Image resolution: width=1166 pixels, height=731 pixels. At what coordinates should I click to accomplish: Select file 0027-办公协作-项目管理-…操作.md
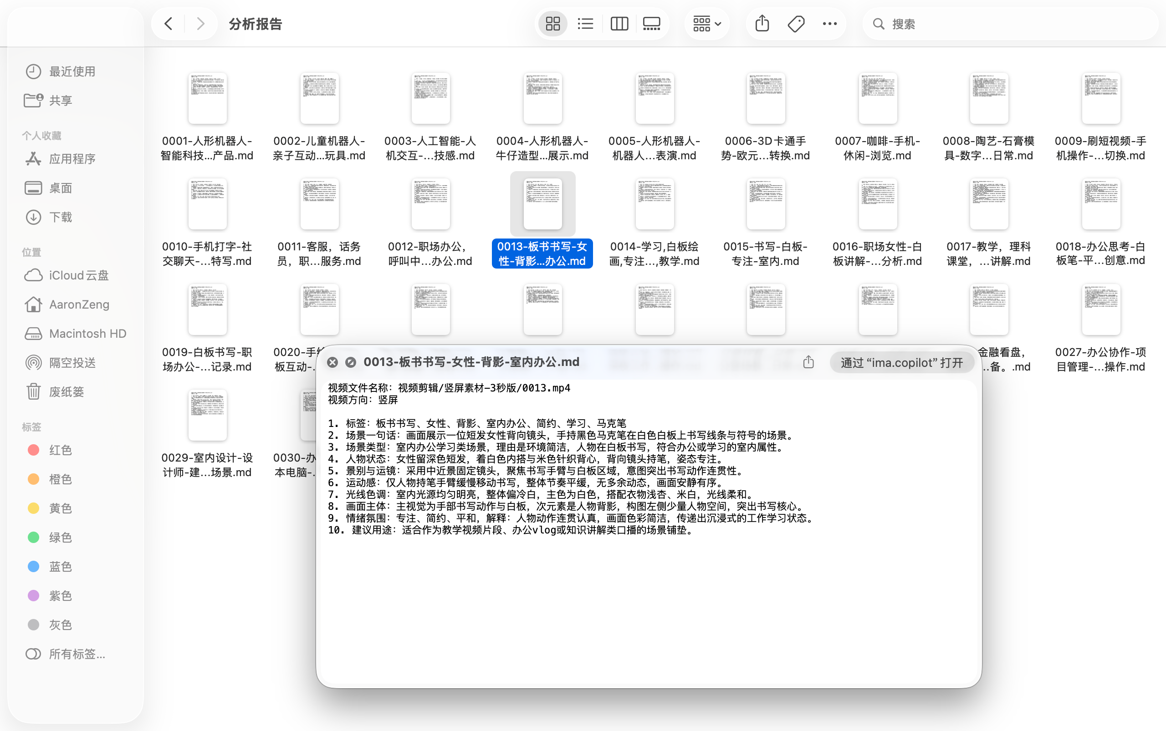click(x=1101, y=329)
